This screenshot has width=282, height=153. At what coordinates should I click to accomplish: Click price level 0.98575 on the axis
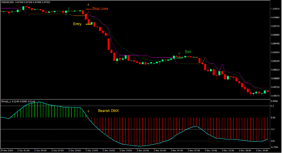[x=275, y=96]
